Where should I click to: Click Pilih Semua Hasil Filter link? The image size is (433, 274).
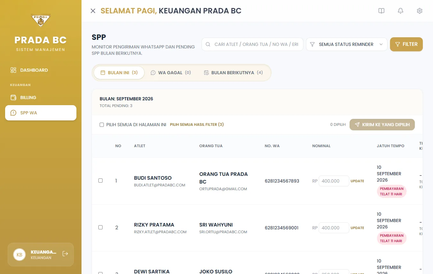[197, 125]
